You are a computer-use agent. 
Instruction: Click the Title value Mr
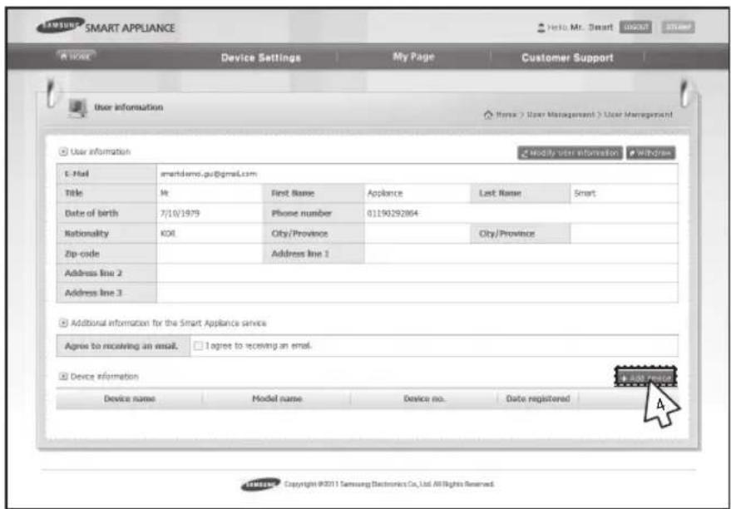(163, 194)
